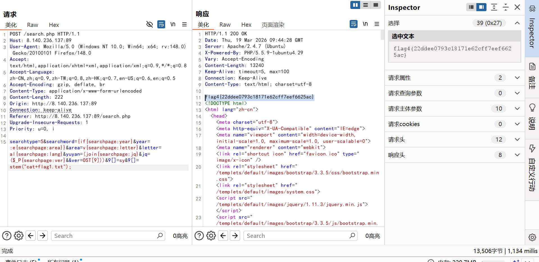This screenshot has width=539, height=262.
Task: Click the response Search input field
Action: 296,236
